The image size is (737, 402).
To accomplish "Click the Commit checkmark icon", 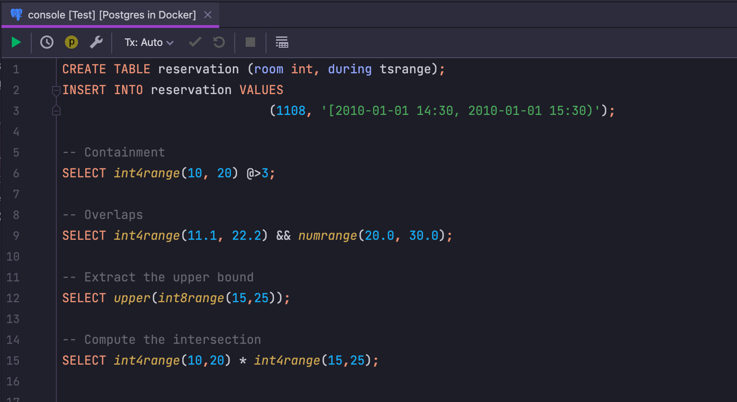I will pos(195,43).
